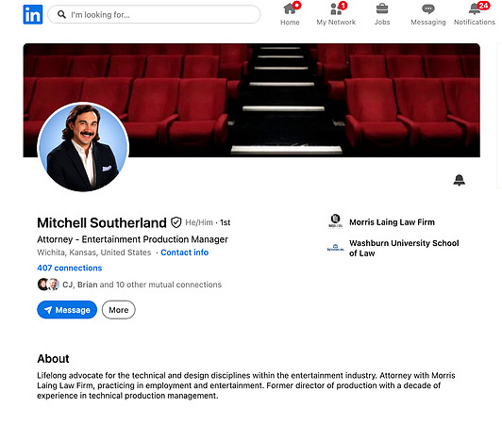Click the search magnifier icon
Viewport: 502px width, 424px height.
(x=61, y=14)
